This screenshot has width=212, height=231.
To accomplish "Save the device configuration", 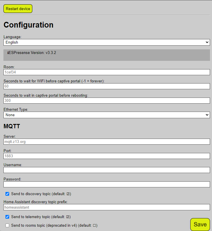I will click(x=200, y=224).
